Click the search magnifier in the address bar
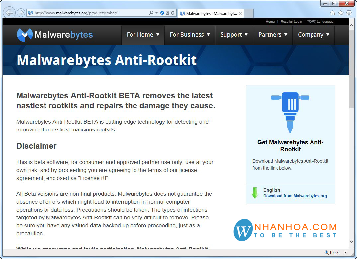The height and width of the screenshot is (259, 357). point(151,13)
